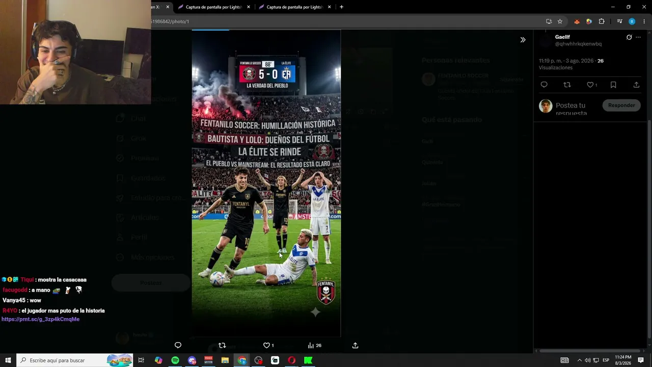Open the @qhwhhrkqkenwbq handle link
The image size is (652, 367).
(578, 44)
